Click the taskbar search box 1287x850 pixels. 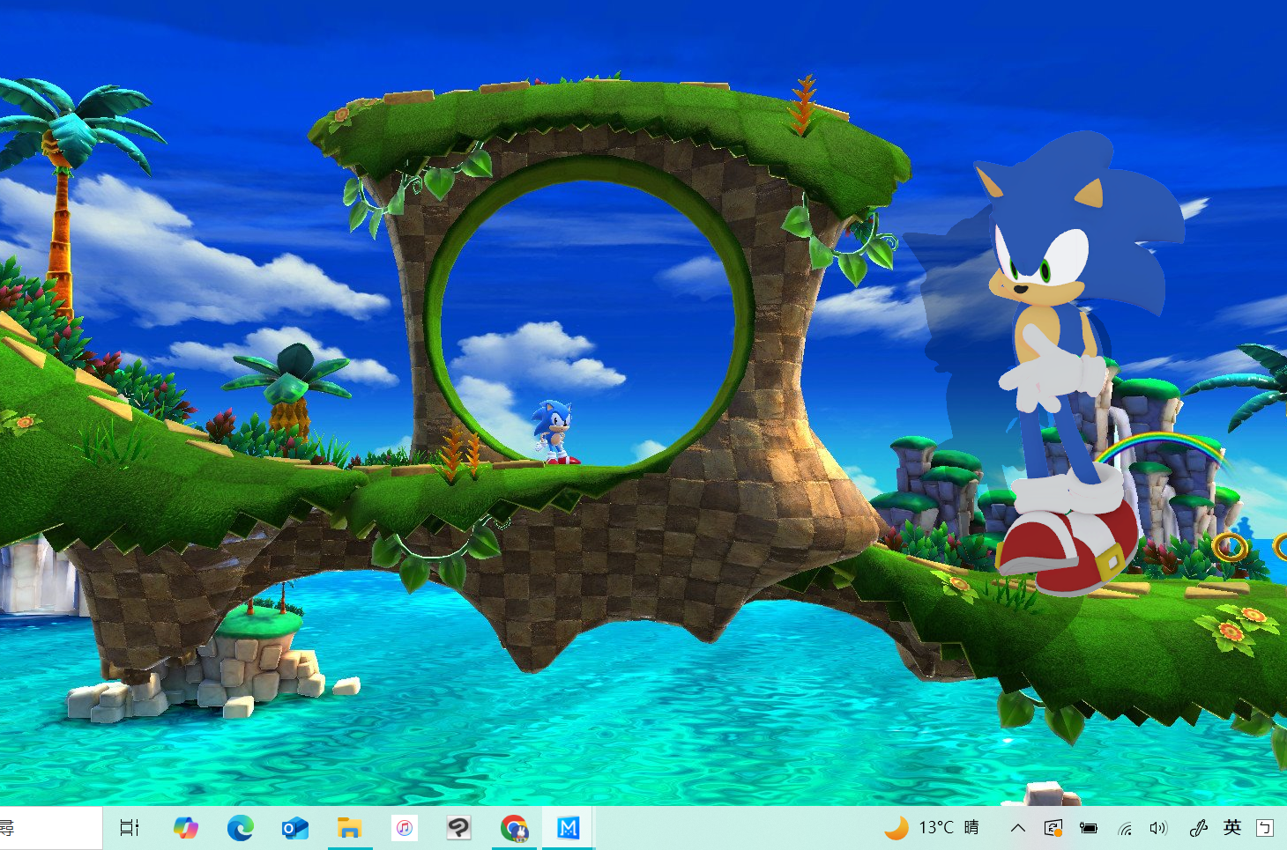pyautogui.click(x=50, y=828)
